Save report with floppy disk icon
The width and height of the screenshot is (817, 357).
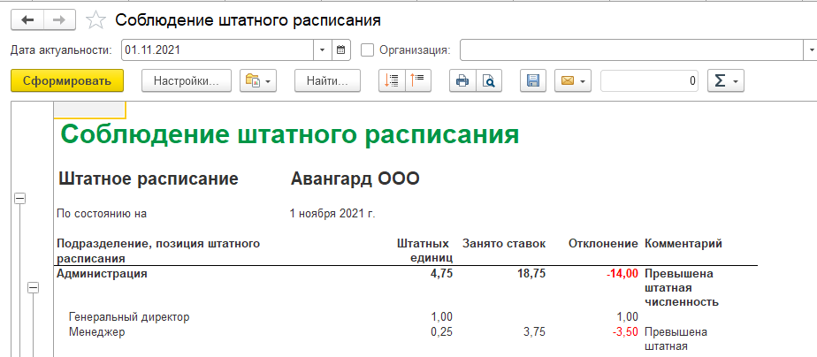pos(532,81)
